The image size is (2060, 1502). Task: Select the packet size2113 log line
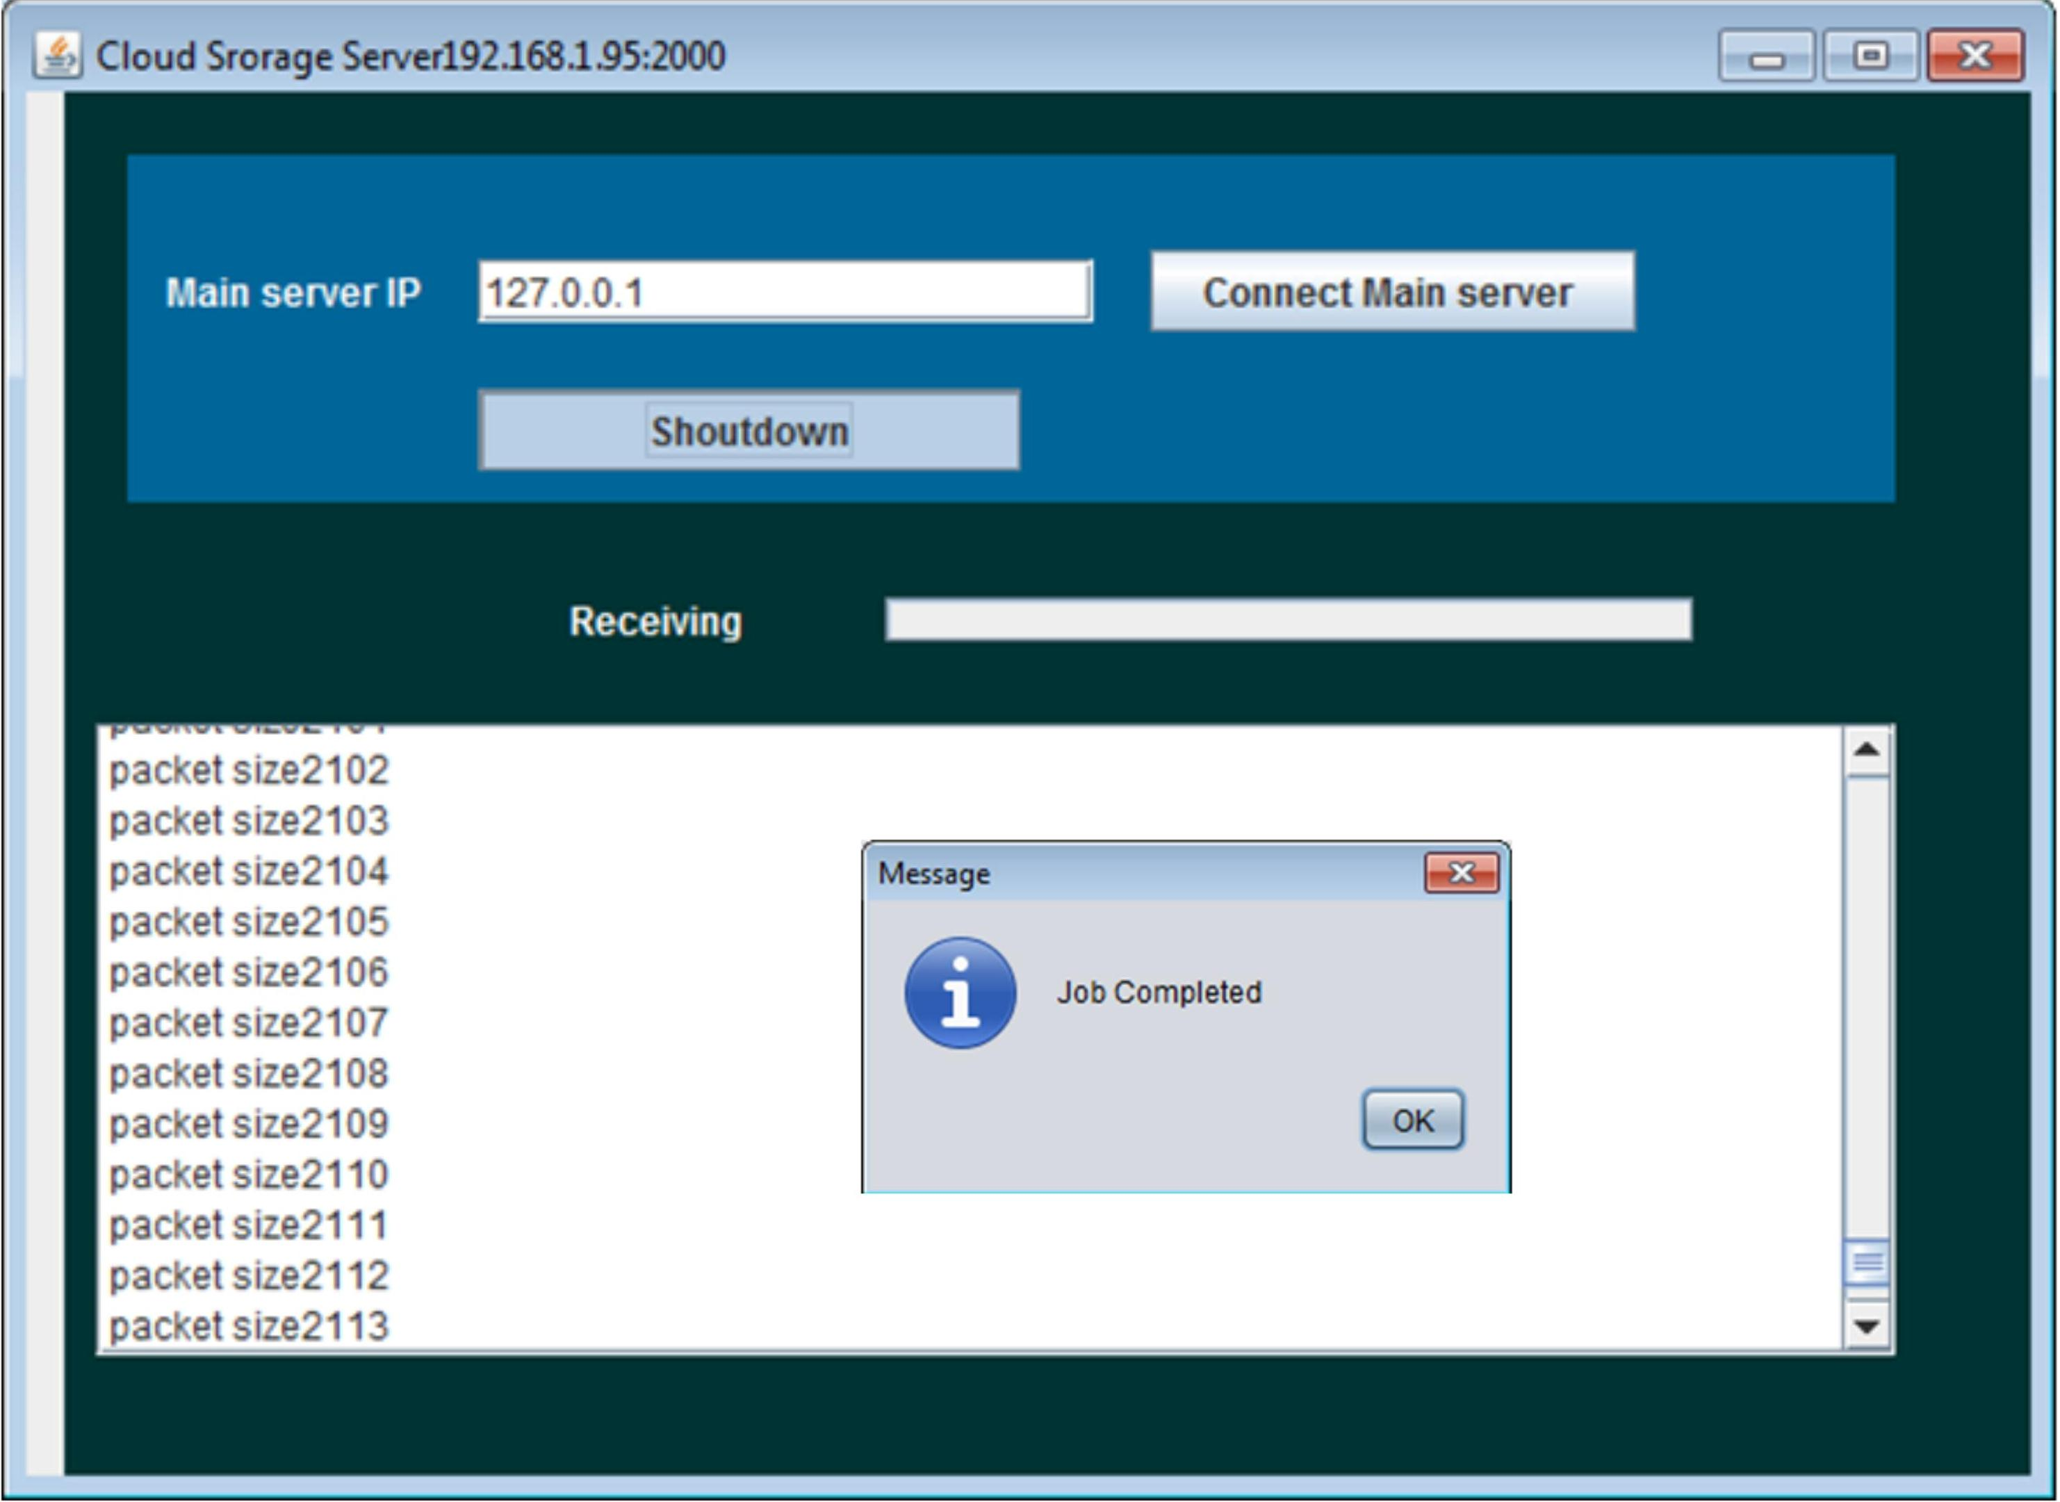point(249,1327)
